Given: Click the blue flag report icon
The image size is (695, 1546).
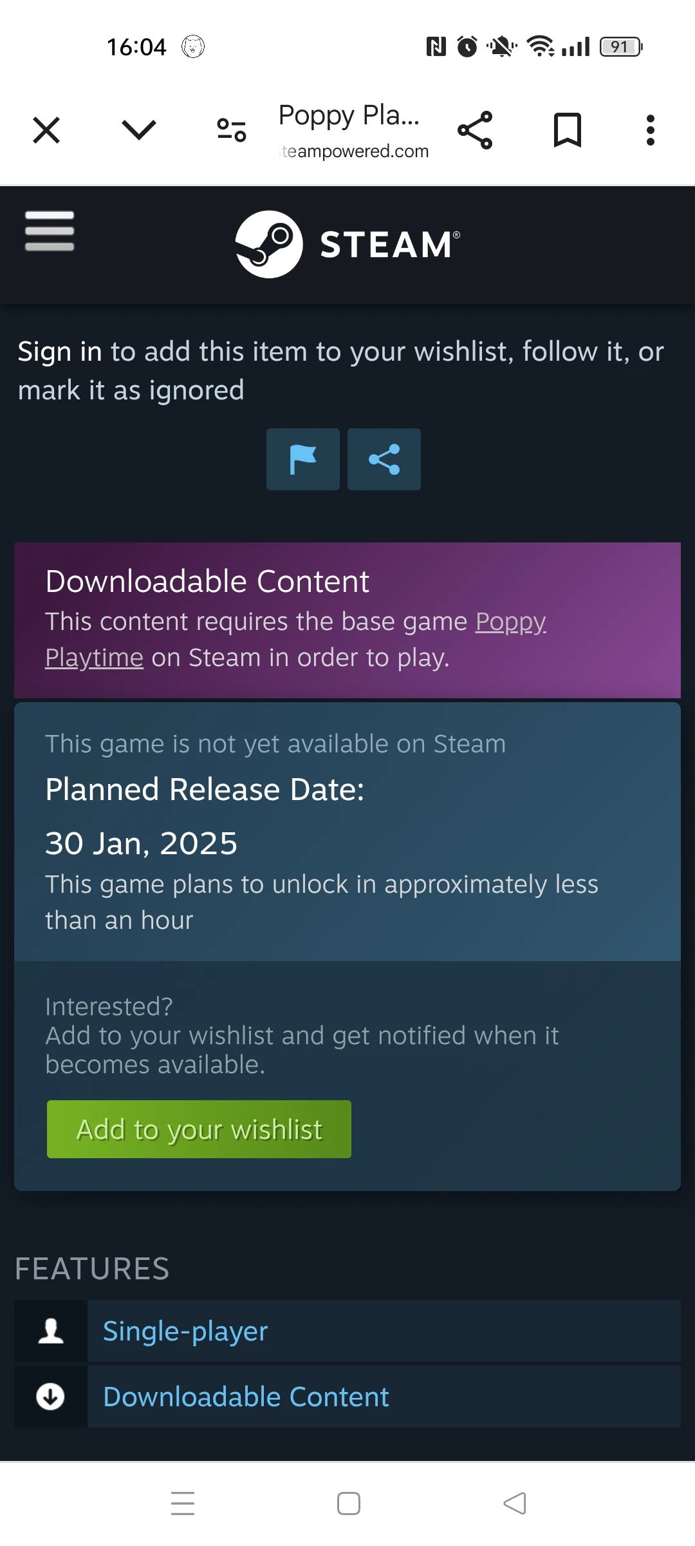Looking at the screenshot, I should [x=303, y=459].
